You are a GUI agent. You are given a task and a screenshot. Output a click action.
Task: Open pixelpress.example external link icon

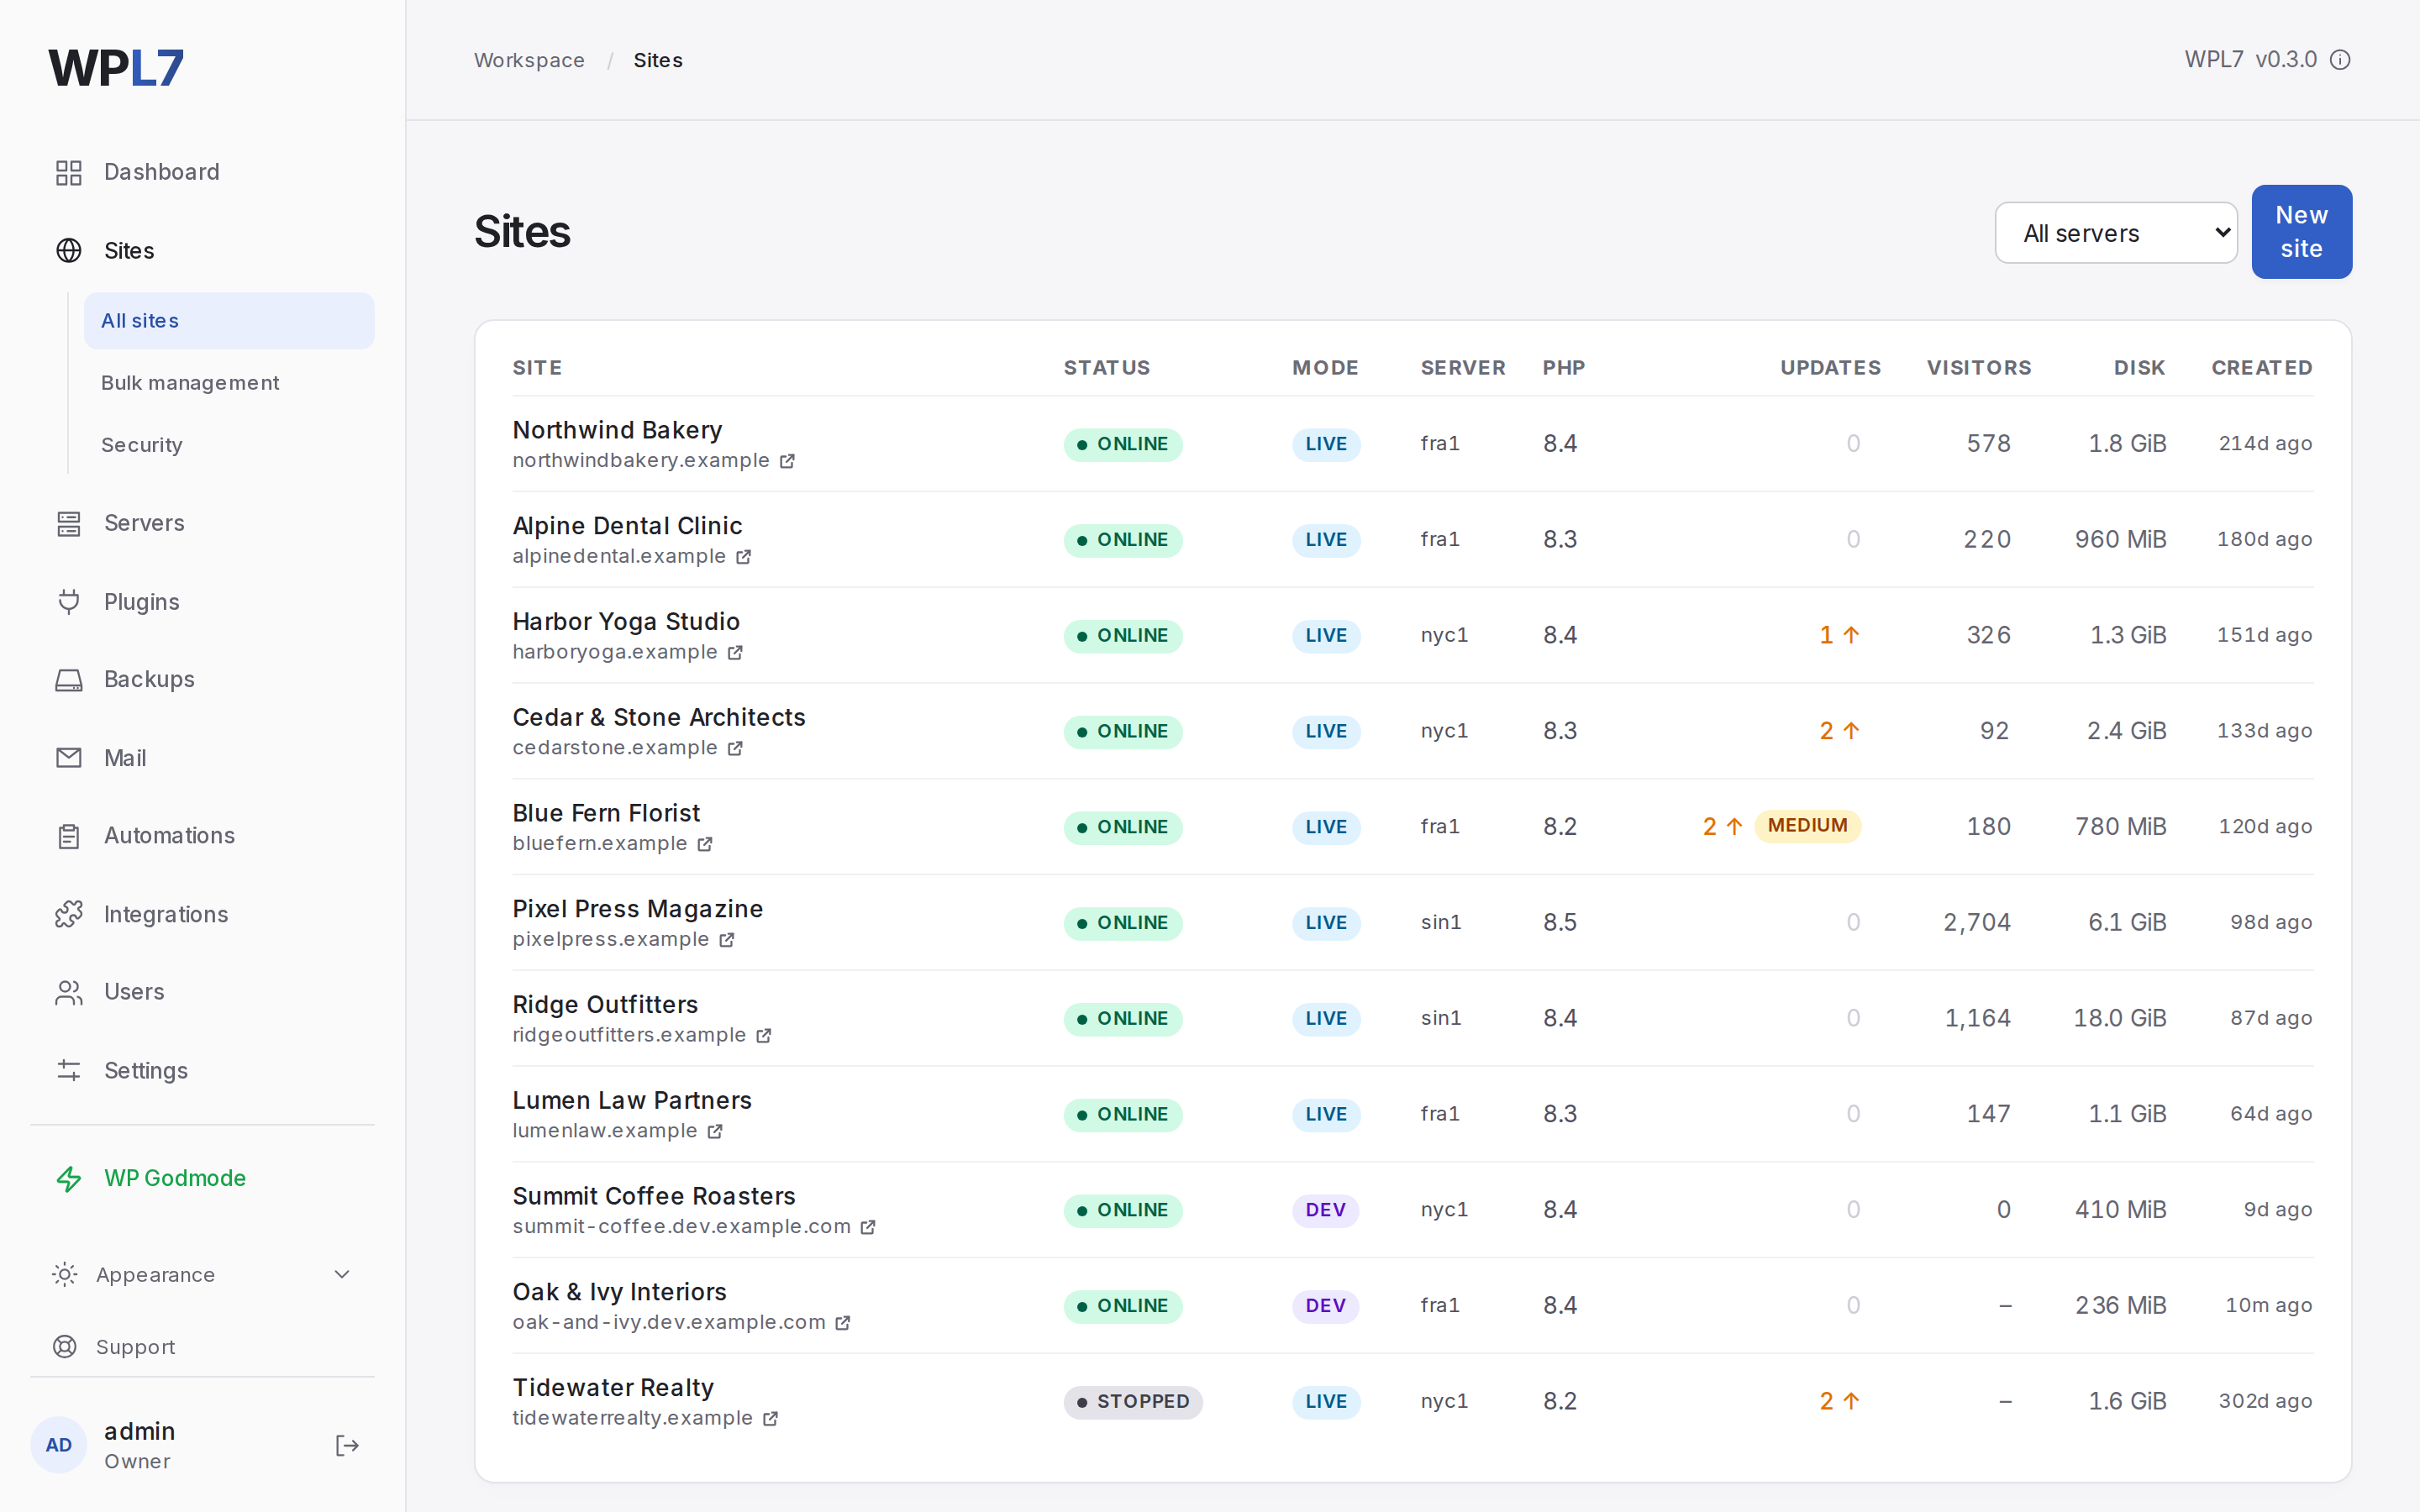(x=727, y=940)
